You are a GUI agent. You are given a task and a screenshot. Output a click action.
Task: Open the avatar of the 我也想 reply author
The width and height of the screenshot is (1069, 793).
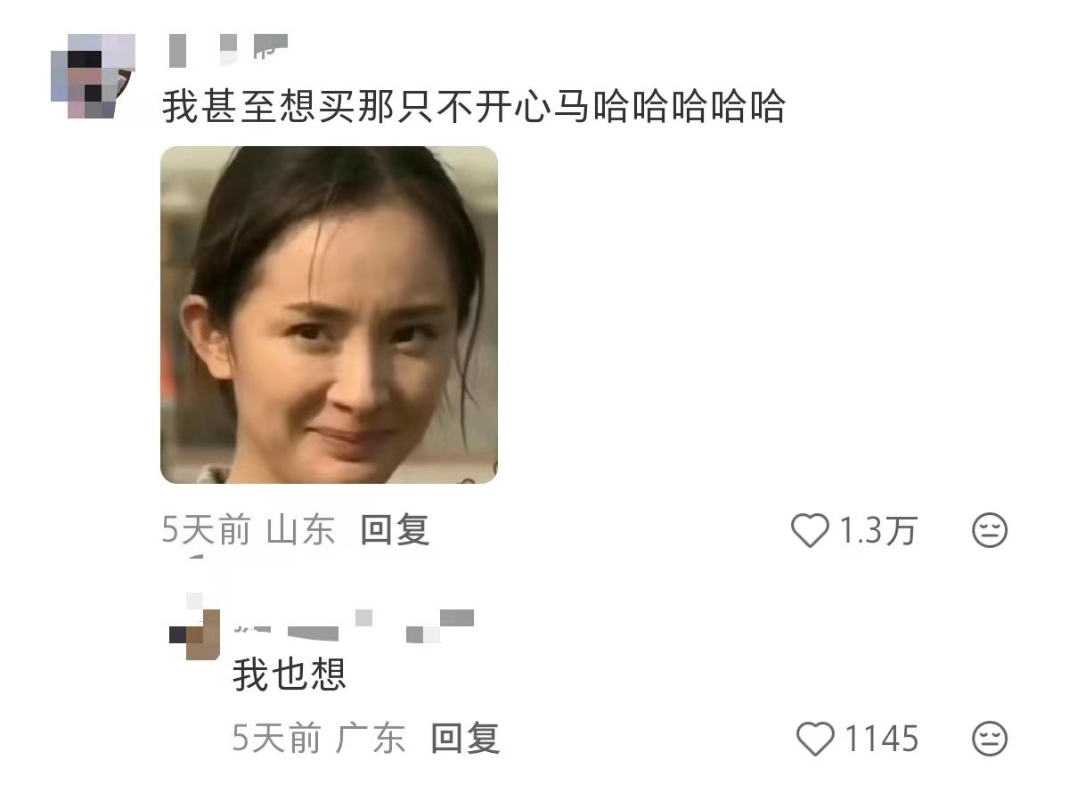tap(194, 633)
